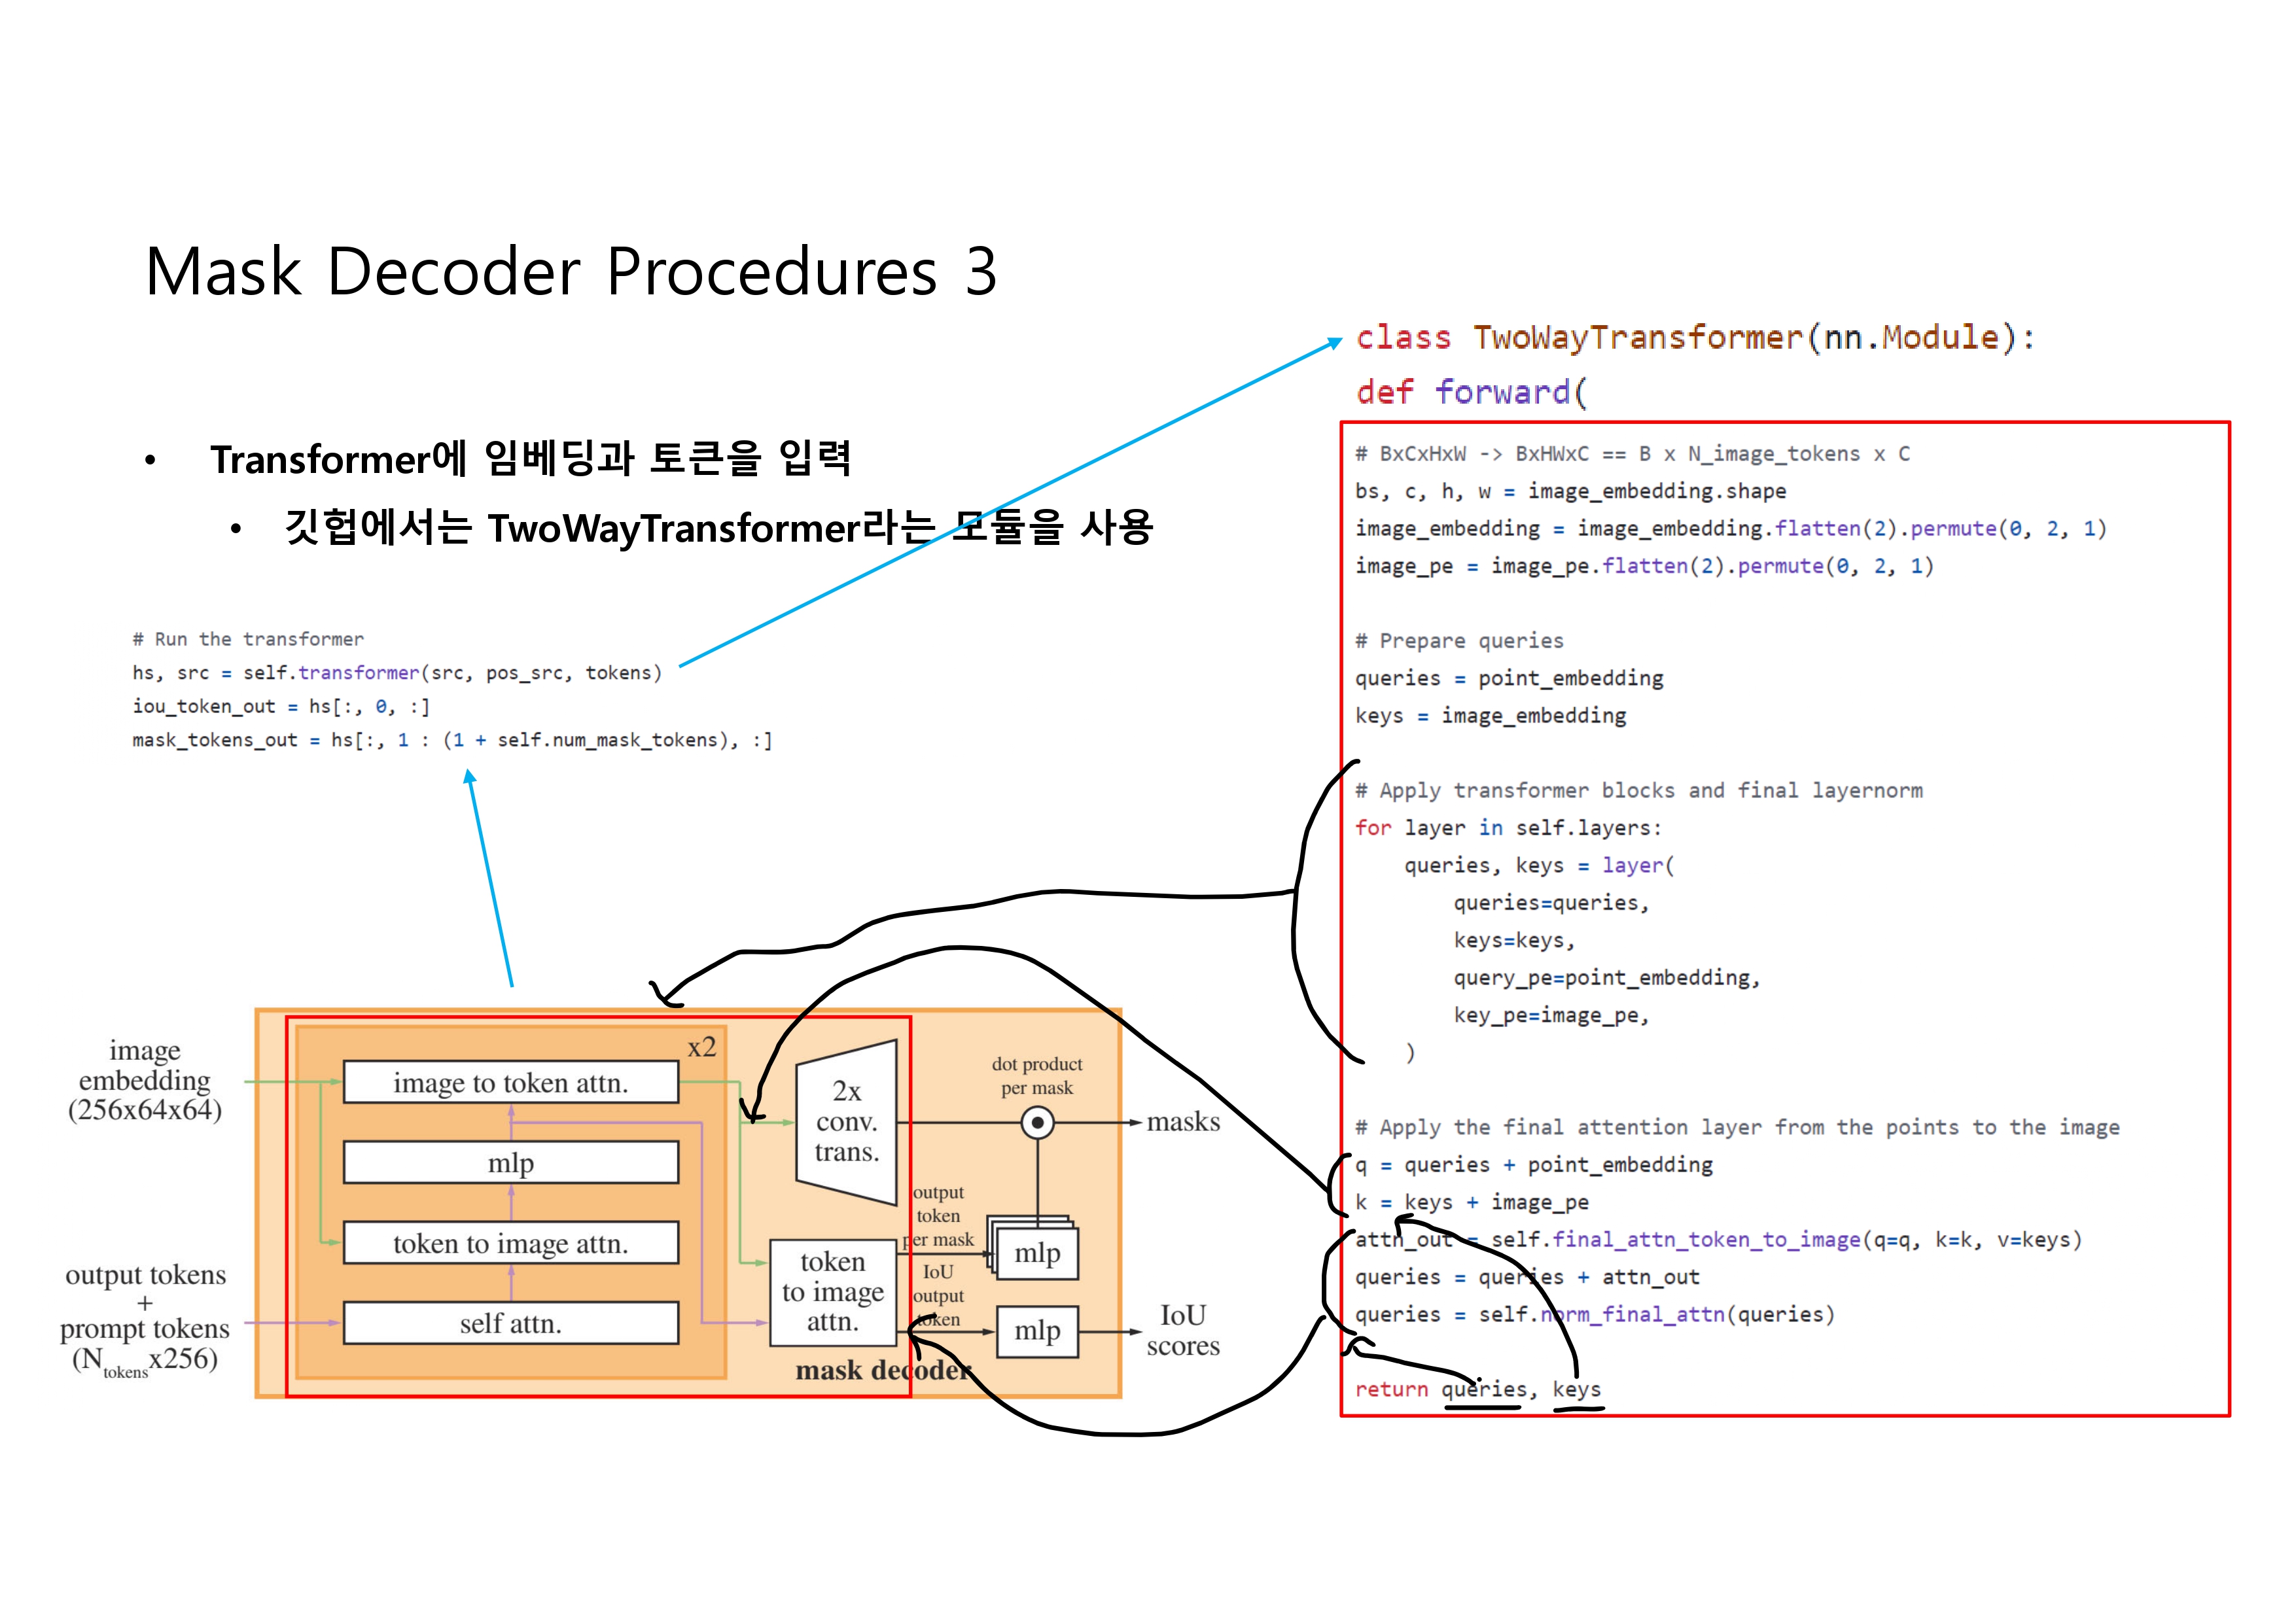Click the "mask decoder" diagram label
The image size is (2296, 1623).
coord(883,1370)
